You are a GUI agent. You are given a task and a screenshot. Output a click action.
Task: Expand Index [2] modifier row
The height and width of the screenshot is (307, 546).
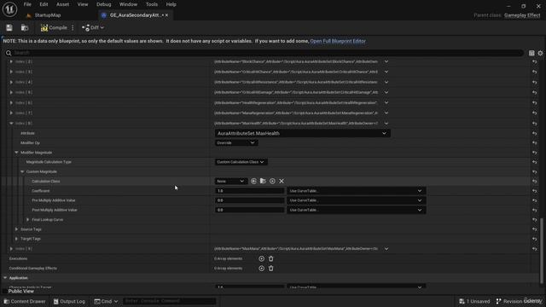coord(11,61)
